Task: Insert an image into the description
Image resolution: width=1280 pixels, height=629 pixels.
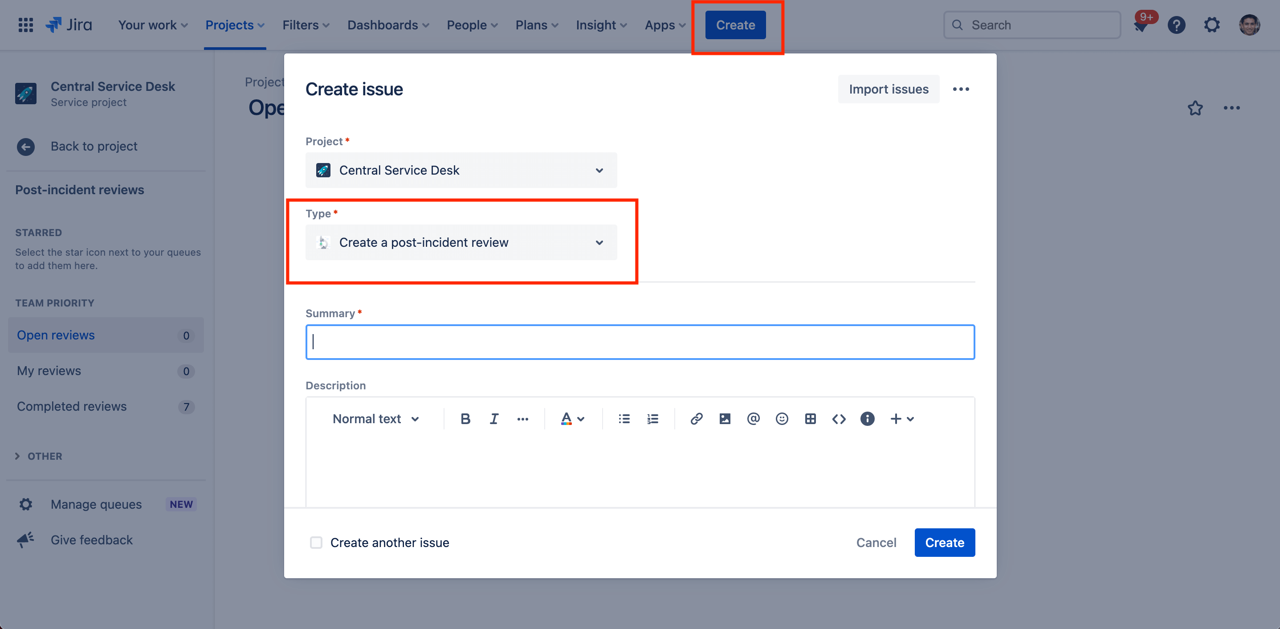Action: [725, 418]
